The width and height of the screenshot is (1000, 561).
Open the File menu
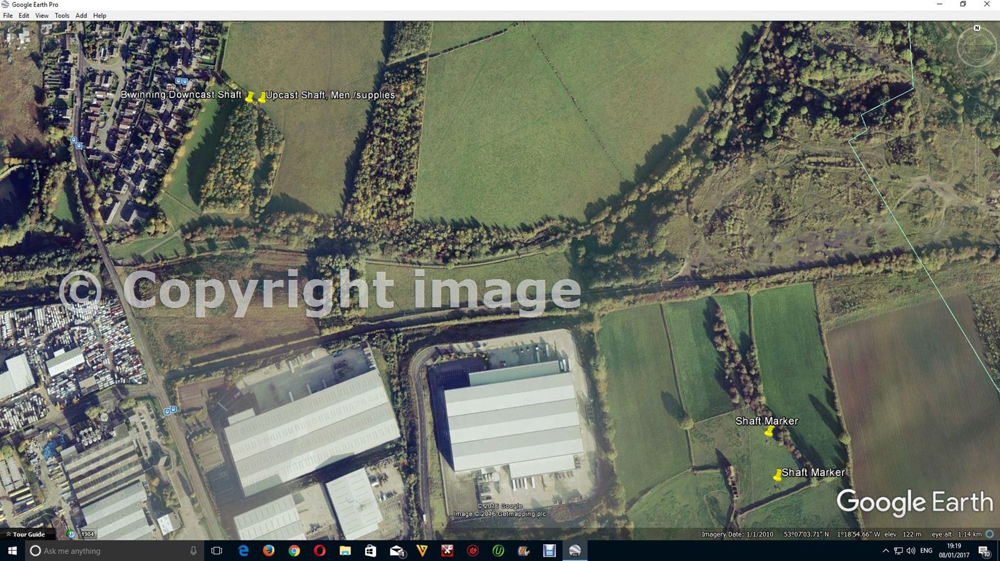click(x=7, y=16)
